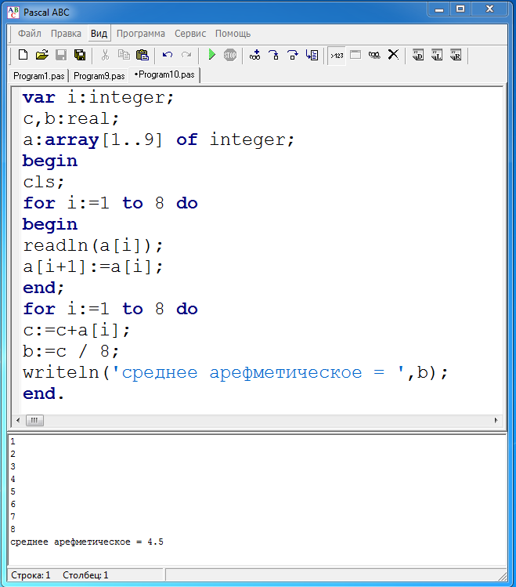Add watch expression glasses icon
Viewport: 516px width, 587px height.
click(255, 55)
